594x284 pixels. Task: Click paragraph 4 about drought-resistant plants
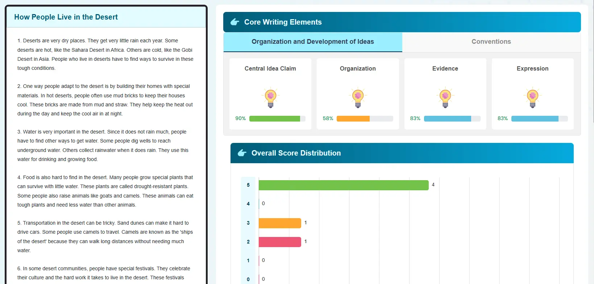click(x=105, y=191)
